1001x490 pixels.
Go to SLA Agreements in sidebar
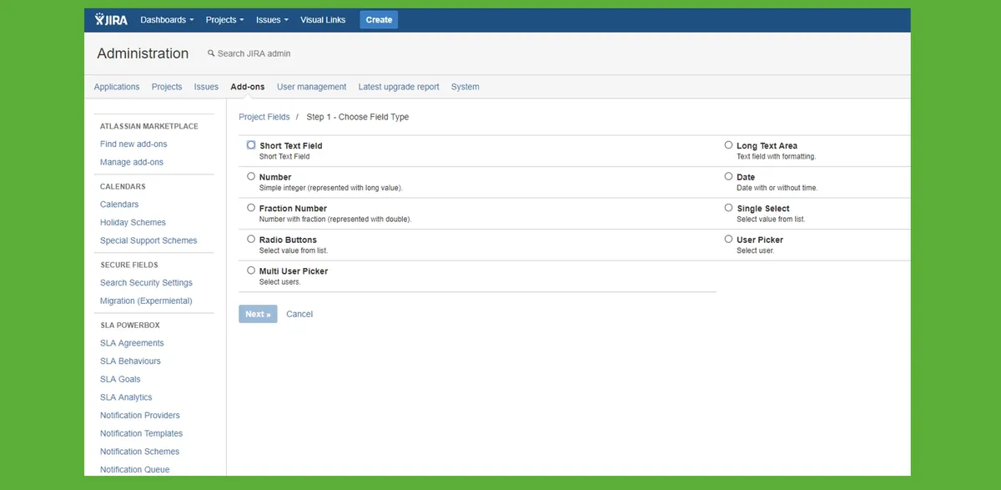tap(132, 343)
